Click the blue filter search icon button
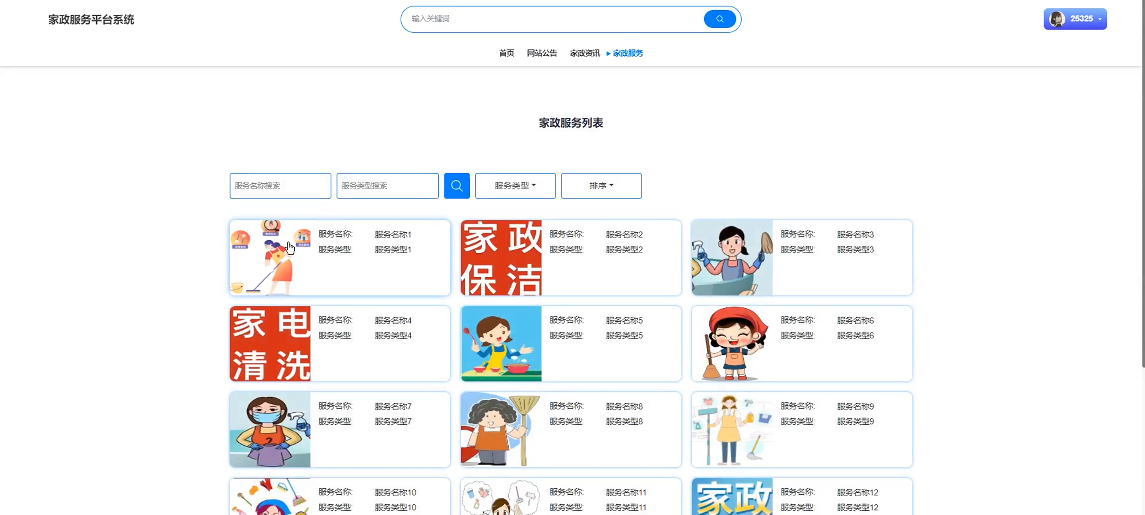 [457, 186]
